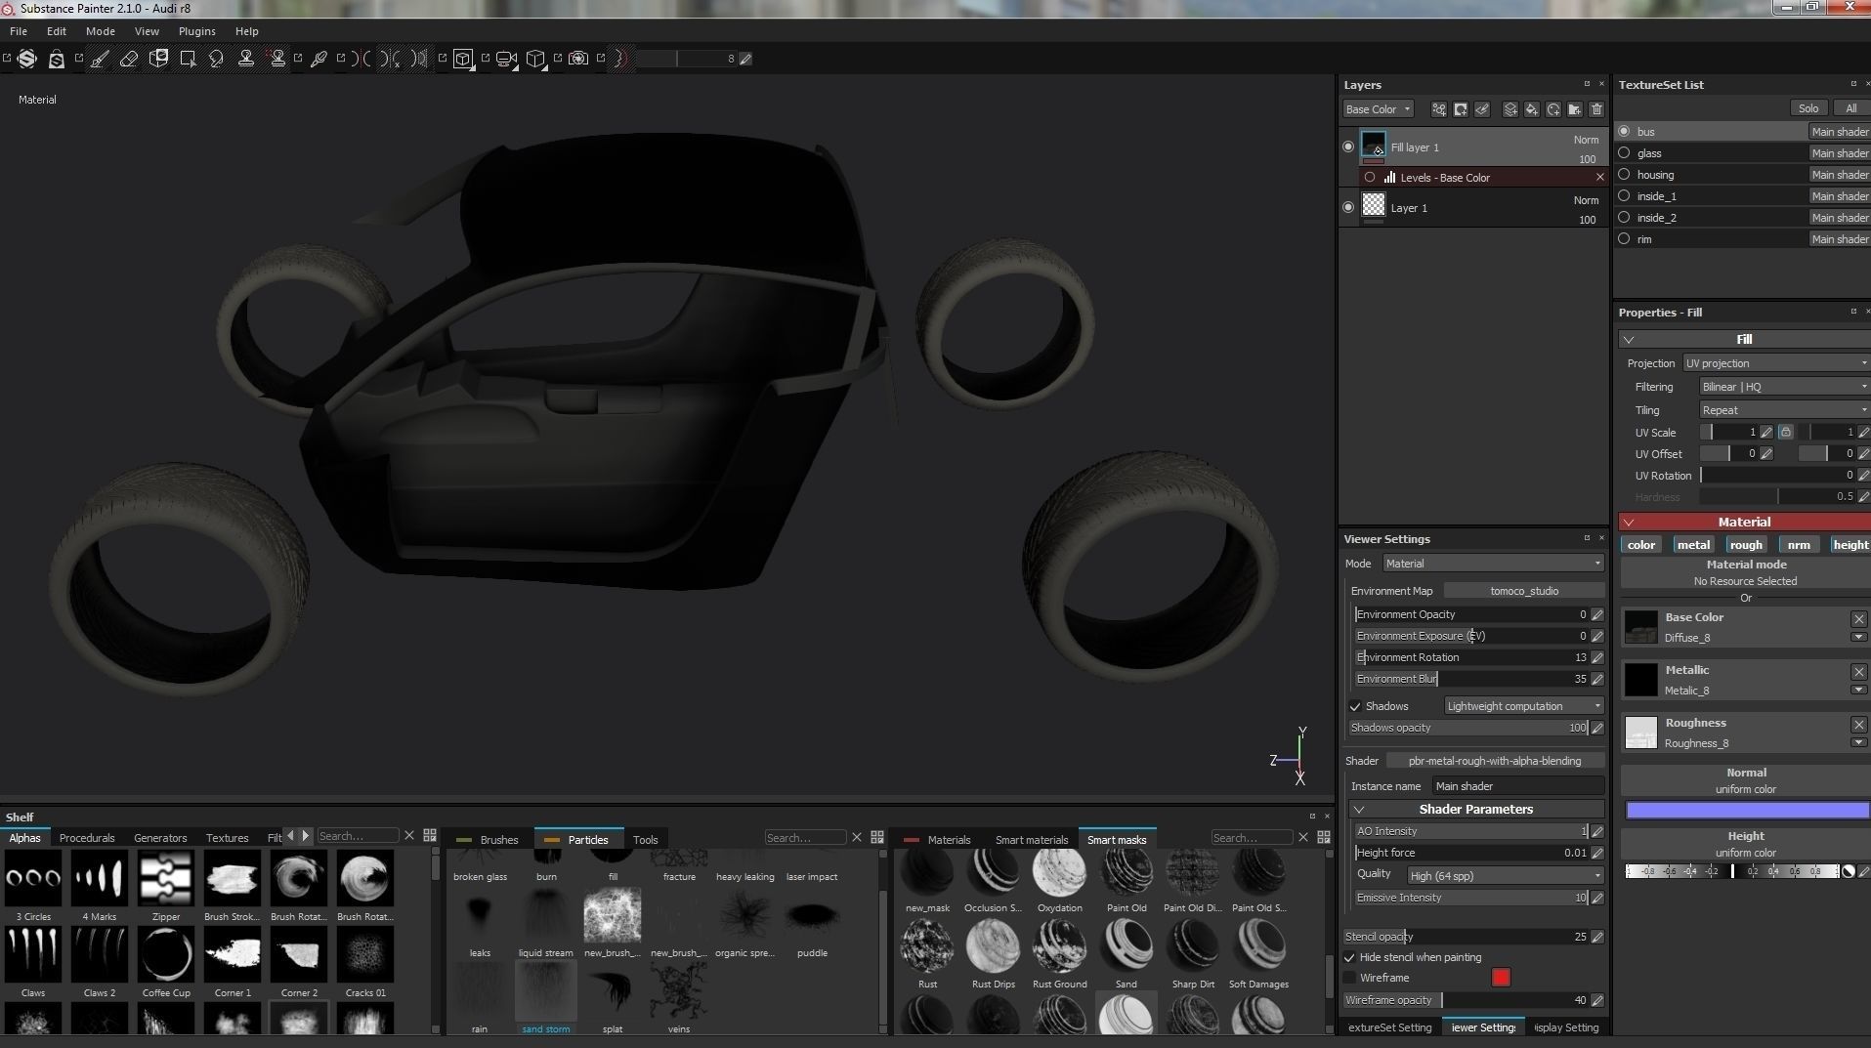Screen dimensions: 1871x1048
Task: Open the Mode menu
Action: pyautogui.click(x=101, y=31)
